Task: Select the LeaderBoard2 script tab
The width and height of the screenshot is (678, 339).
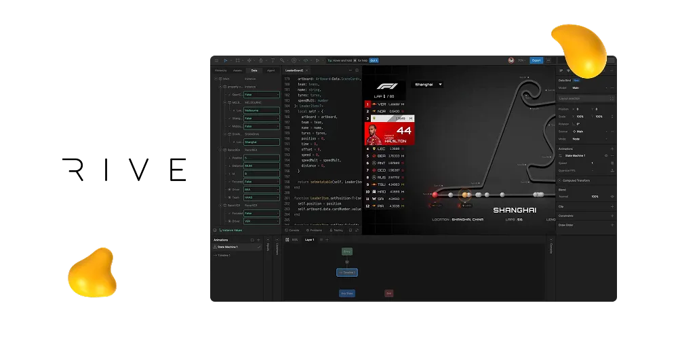Action: (294, 71)
